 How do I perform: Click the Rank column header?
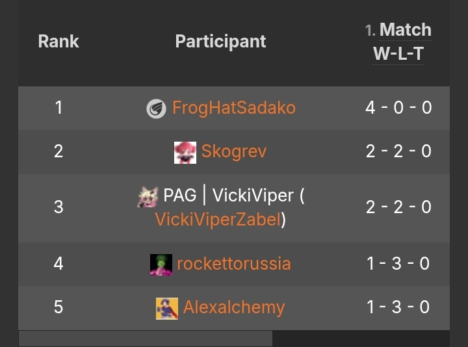coord(58,42)
